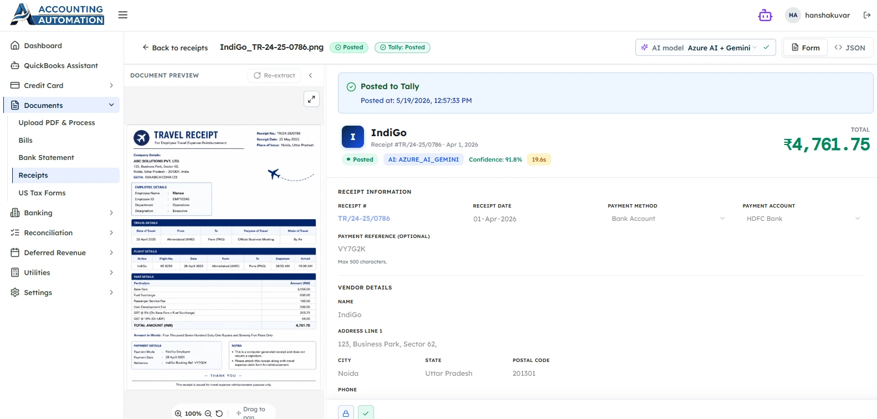Open QuickBooks Assistant
The image size is (877, 419).
[x=62, y=66]
